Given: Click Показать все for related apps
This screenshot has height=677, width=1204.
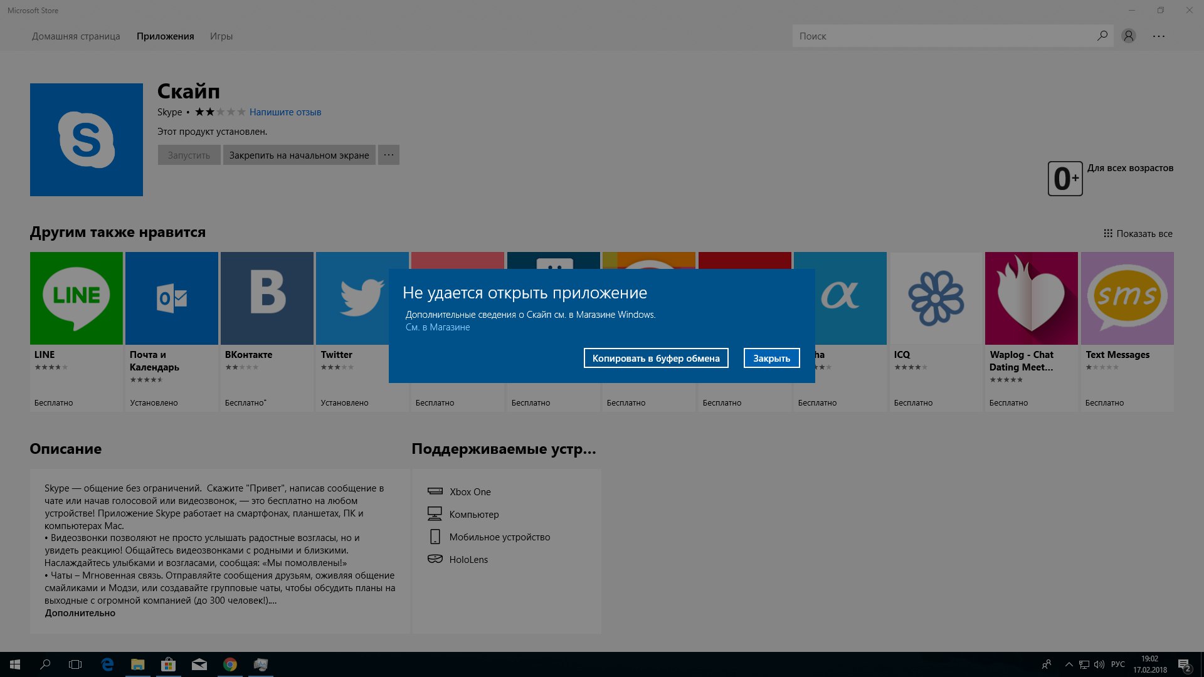Looking at the screenshot, I should click(x=1138, y=233).
